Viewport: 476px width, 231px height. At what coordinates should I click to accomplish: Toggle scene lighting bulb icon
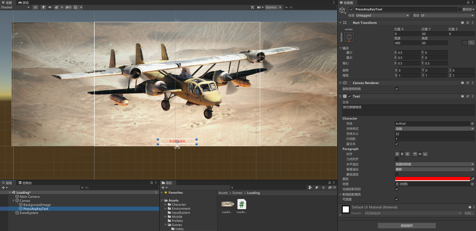(x=43, y=7)
